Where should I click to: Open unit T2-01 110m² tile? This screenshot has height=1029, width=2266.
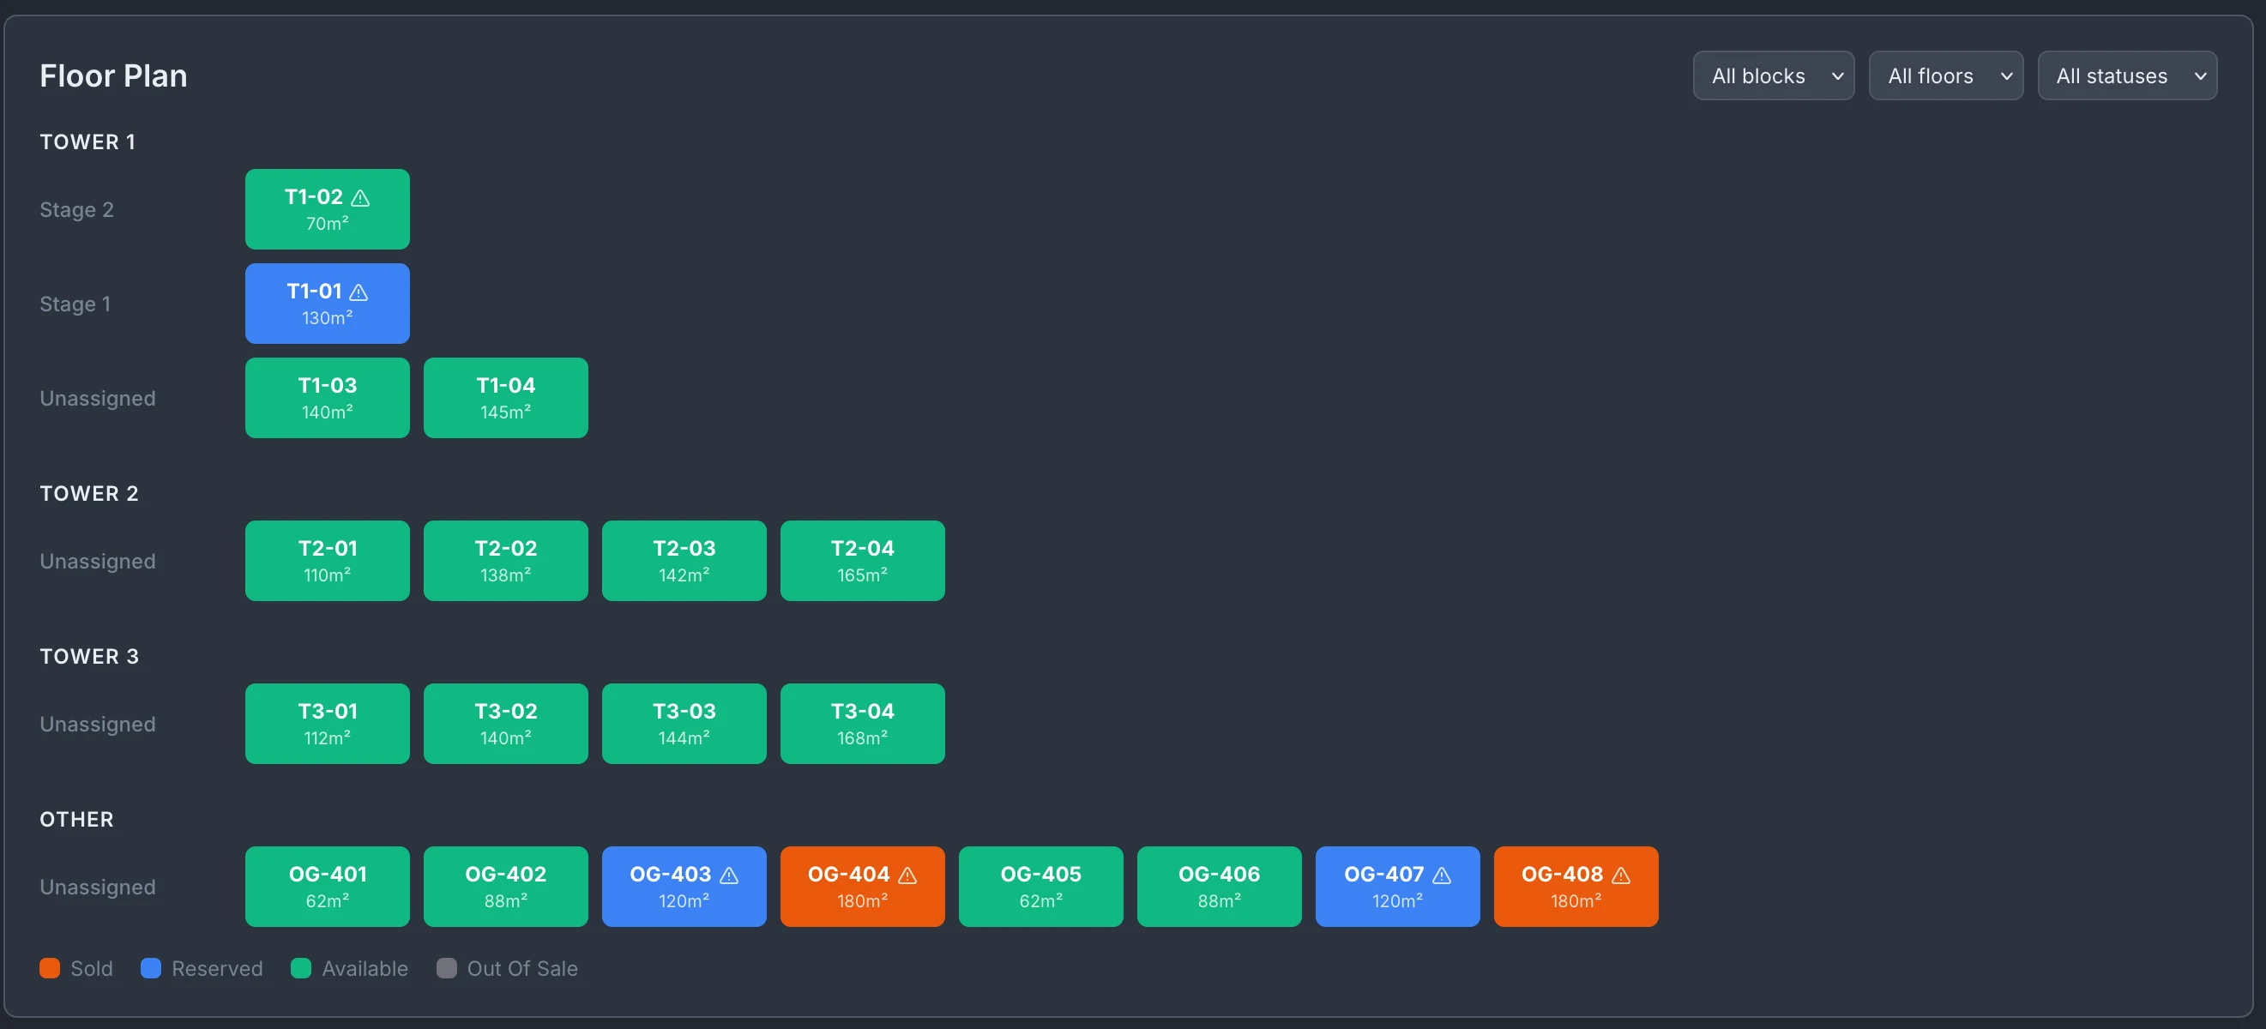coord(328,561)
